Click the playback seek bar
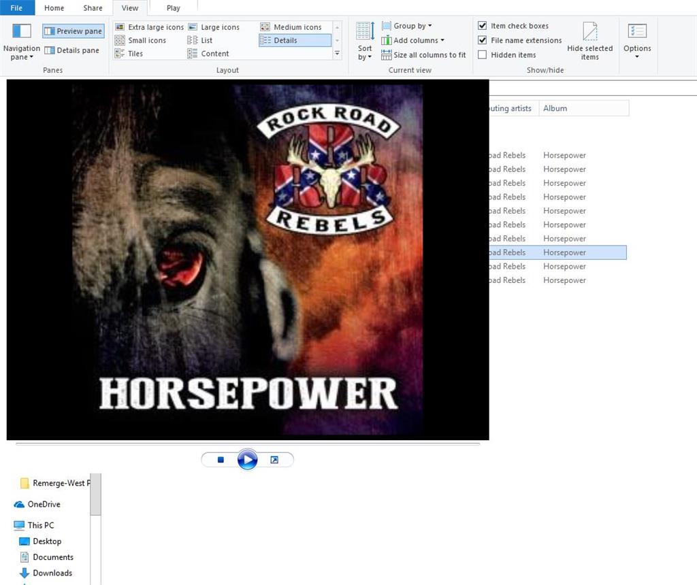This screenshot has width=697, height=585. click(248, 444)
